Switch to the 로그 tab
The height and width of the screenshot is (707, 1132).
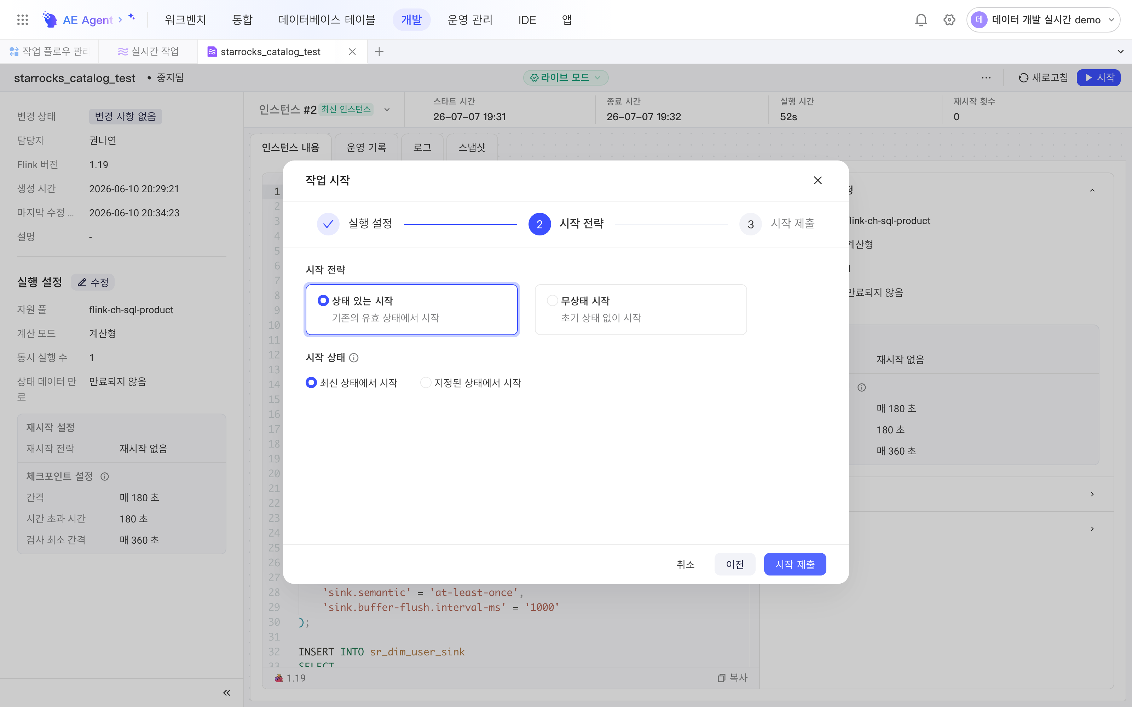point(422,147)
